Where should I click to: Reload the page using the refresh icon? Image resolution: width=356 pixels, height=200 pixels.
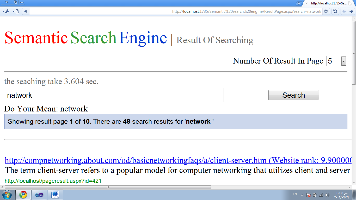[x=335, y=11]
